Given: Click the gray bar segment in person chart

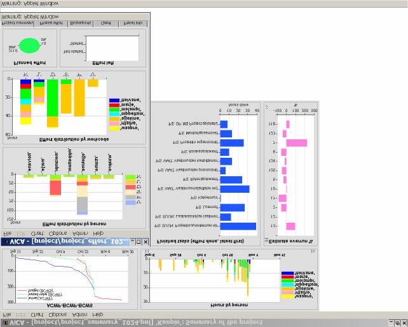Looking at the screenshot, I should click(x=82, y=204).
